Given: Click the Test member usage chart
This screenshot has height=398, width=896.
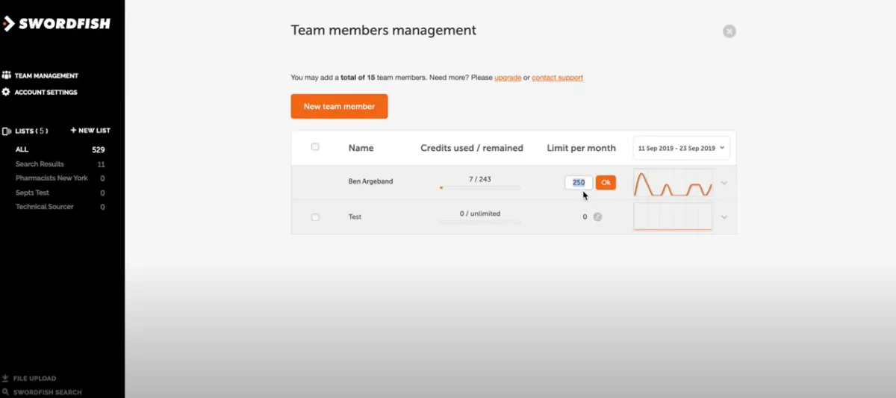Looking at the screenshot, I should (x=673, y=217).
